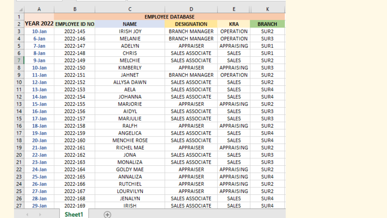Select column E header
Image resolution: width=387 pixels, height=218 pixels.
234,9
